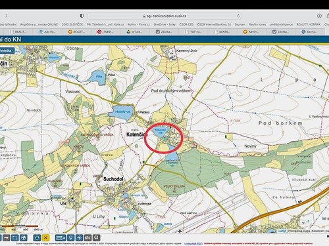Screen dimensions: 329x246
Task: Open the 'ČSOB CEB' bookmark
Action: point(186,24)
